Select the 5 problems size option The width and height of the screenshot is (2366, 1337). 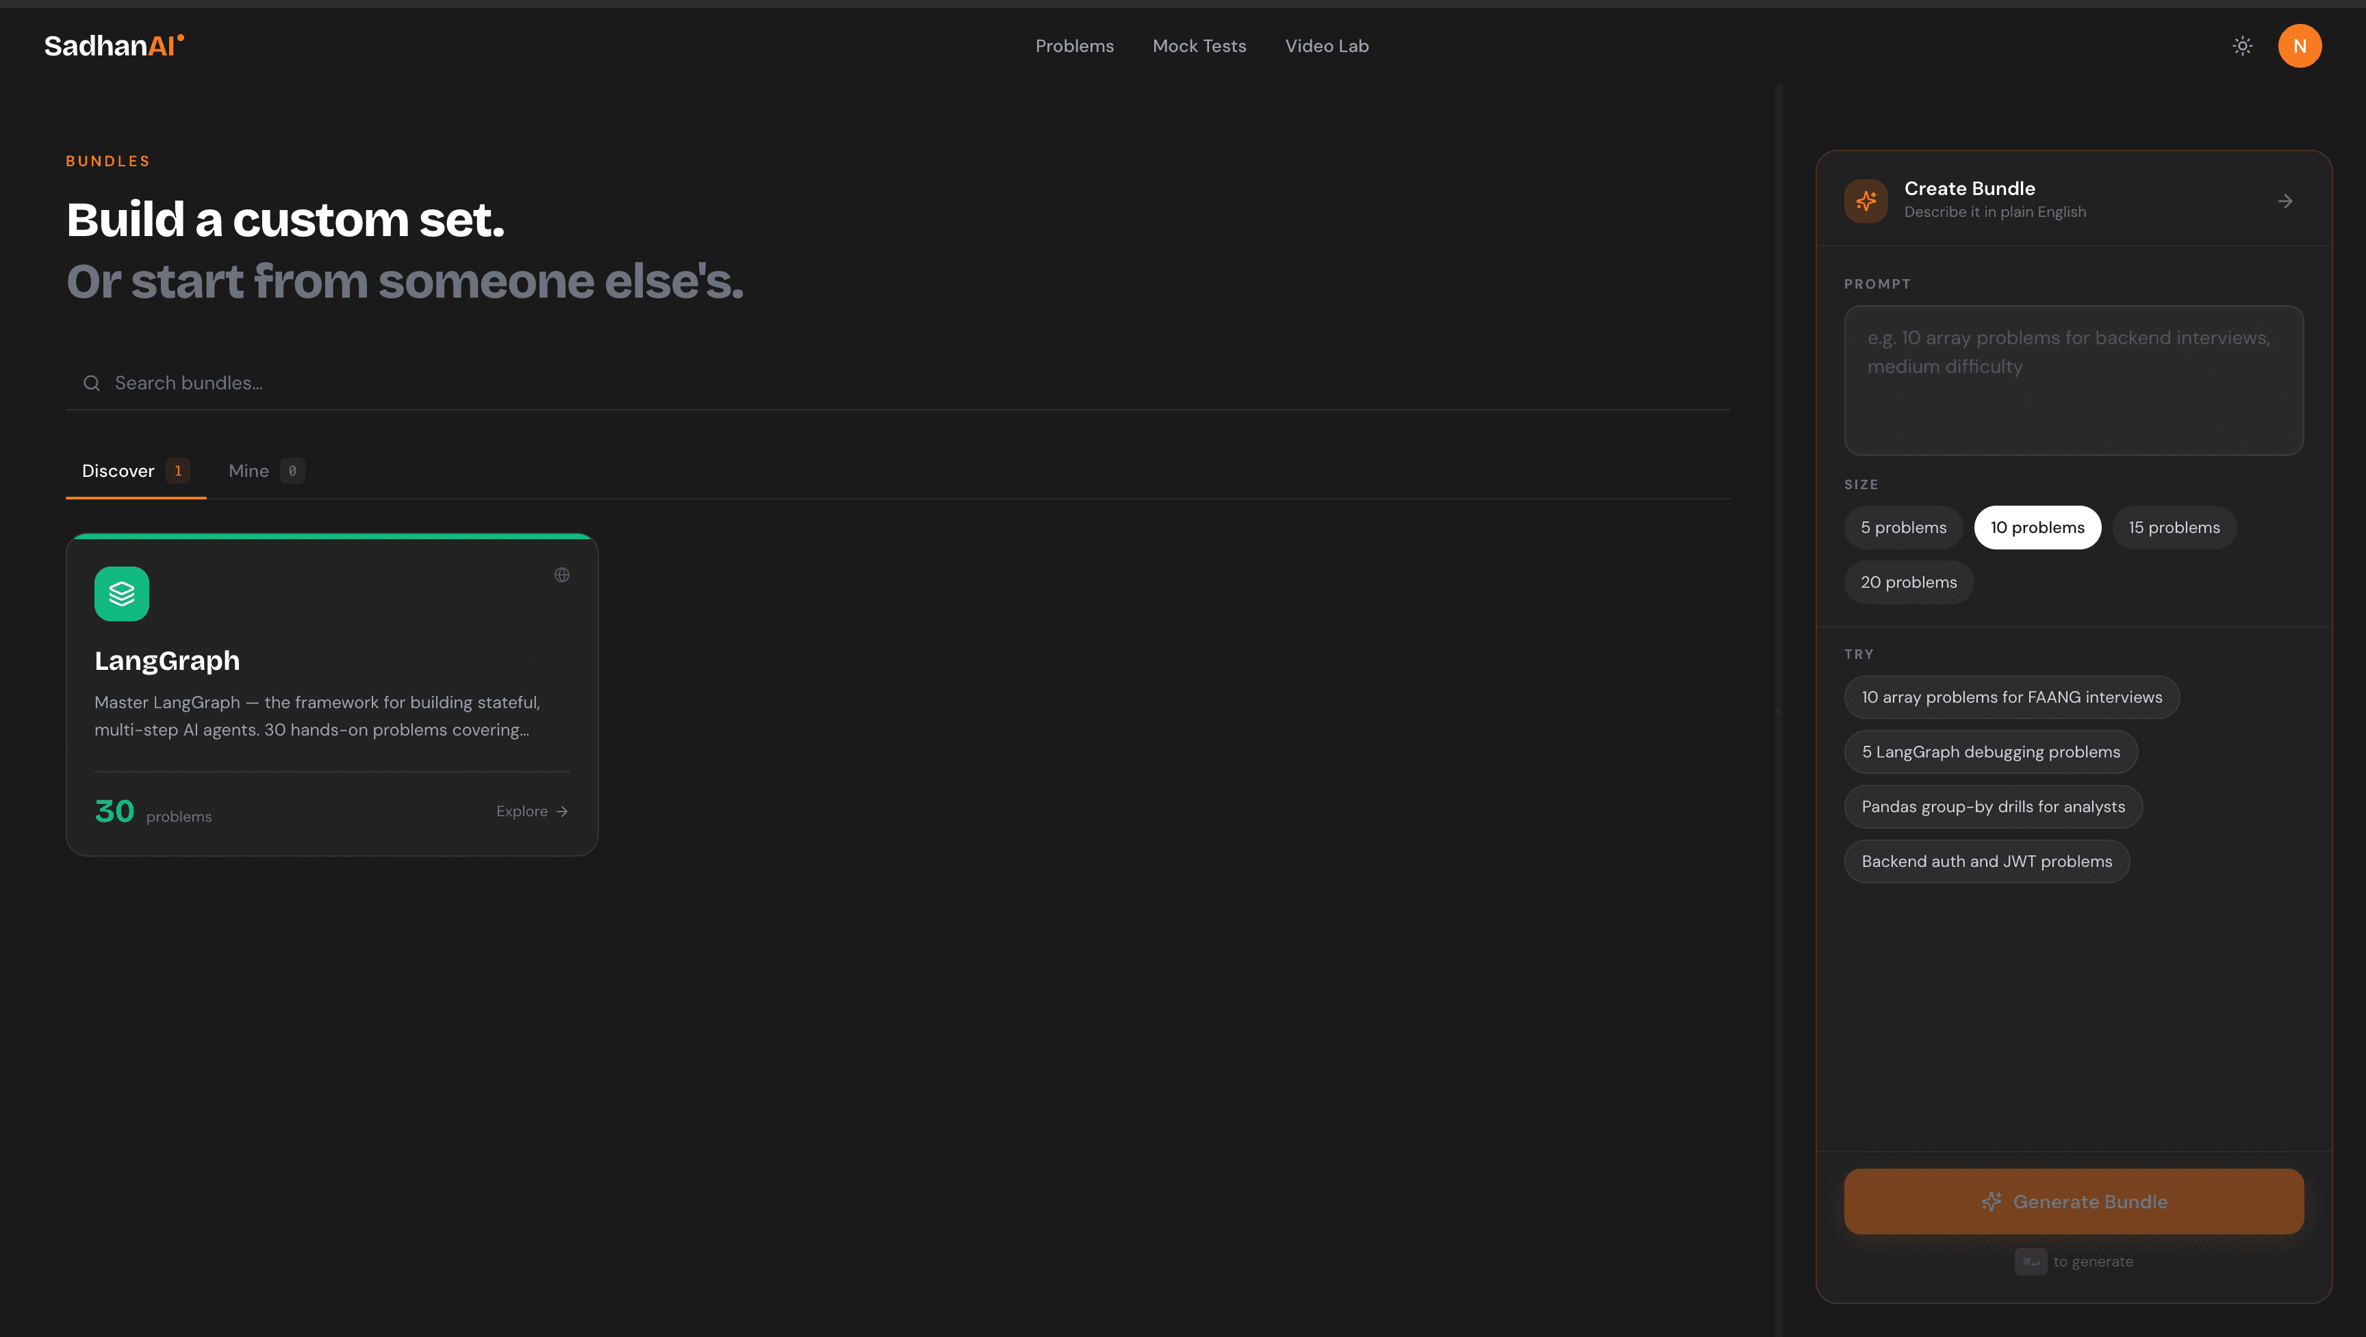[1903, 527]
